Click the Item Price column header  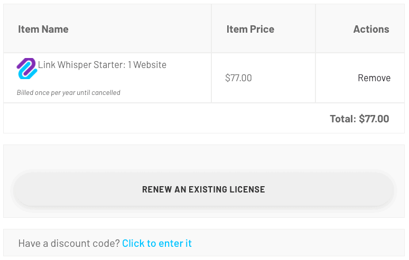tap(250, 29)
